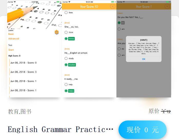Open the 'Jun 08, 2018 - Score: 0' record
179x140 pixels.
(23, 63)
